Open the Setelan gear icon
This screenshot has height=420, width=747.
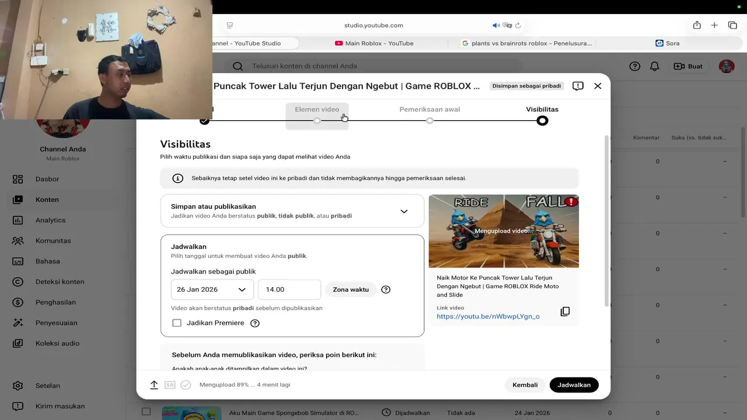pyautogui.click(x=18, y=386)
